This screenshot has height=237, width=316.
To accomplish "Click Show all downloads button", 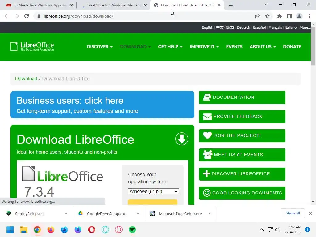I will click(x=293, y=213).
